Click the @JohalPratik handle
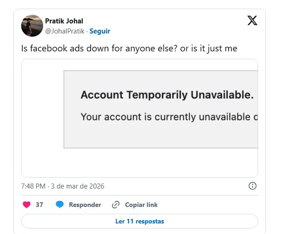Image resolution: width=282 pixels, height=234 pixels. pyautogui.click(x=65, y=31)
